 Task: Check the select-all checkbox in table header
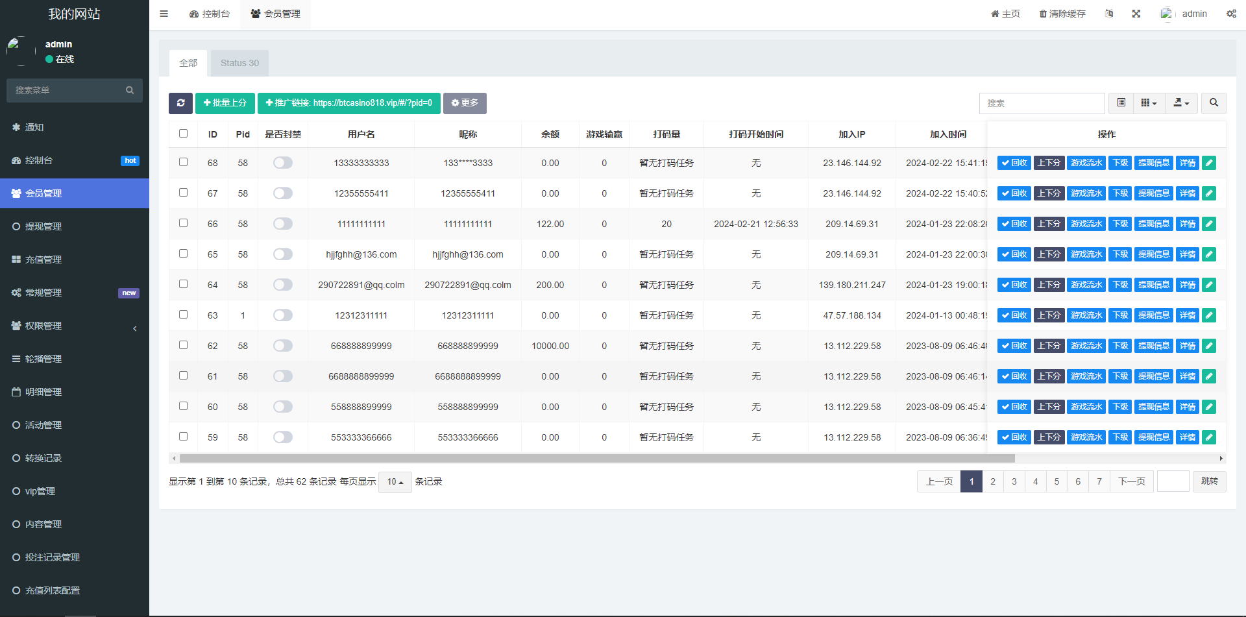(183, 134)
